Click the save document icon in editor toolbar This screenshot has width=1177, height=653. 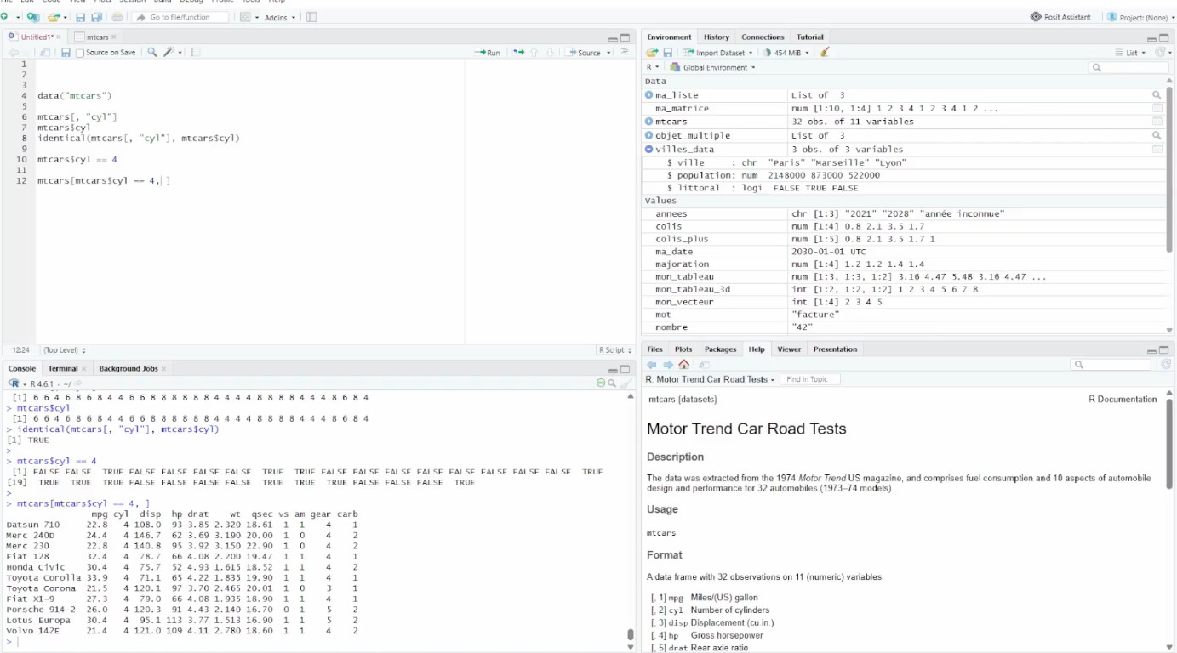(66, 53)
